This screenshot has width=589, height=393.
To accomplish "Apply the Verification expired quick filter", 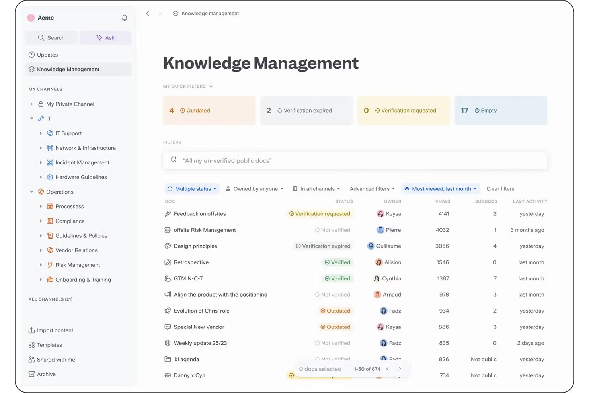I will pyautogui.click(x=306, y=110).
